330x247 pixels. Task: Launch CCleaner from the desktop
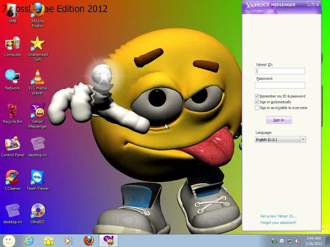(x=13, y=180)
